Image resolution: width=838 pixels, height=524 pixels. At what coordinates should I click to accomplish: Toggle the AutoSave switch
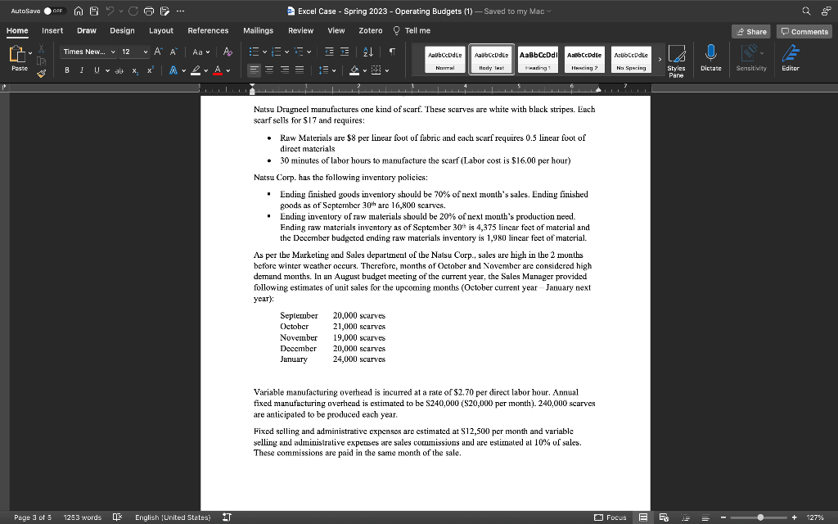[54, 11]
